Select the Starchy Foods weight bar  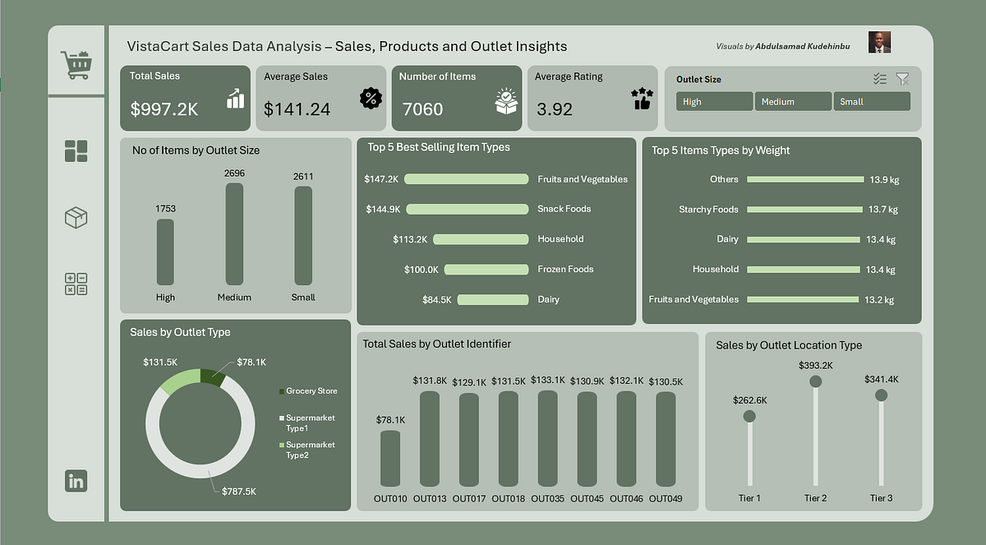[x=804, y=210]
